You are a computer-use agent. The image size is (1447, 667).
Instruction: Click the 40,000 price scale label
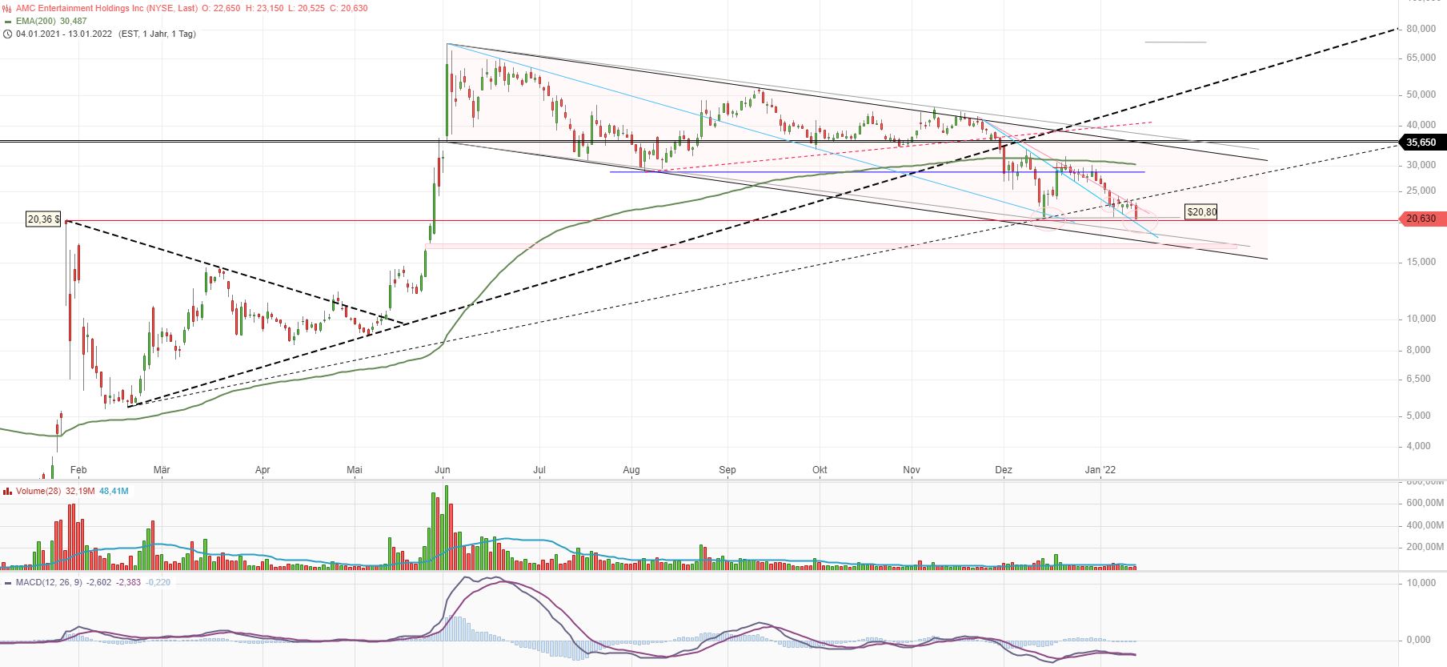click(1421, 125)
